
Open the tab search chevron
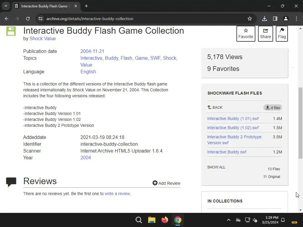(x=6, y=6)
